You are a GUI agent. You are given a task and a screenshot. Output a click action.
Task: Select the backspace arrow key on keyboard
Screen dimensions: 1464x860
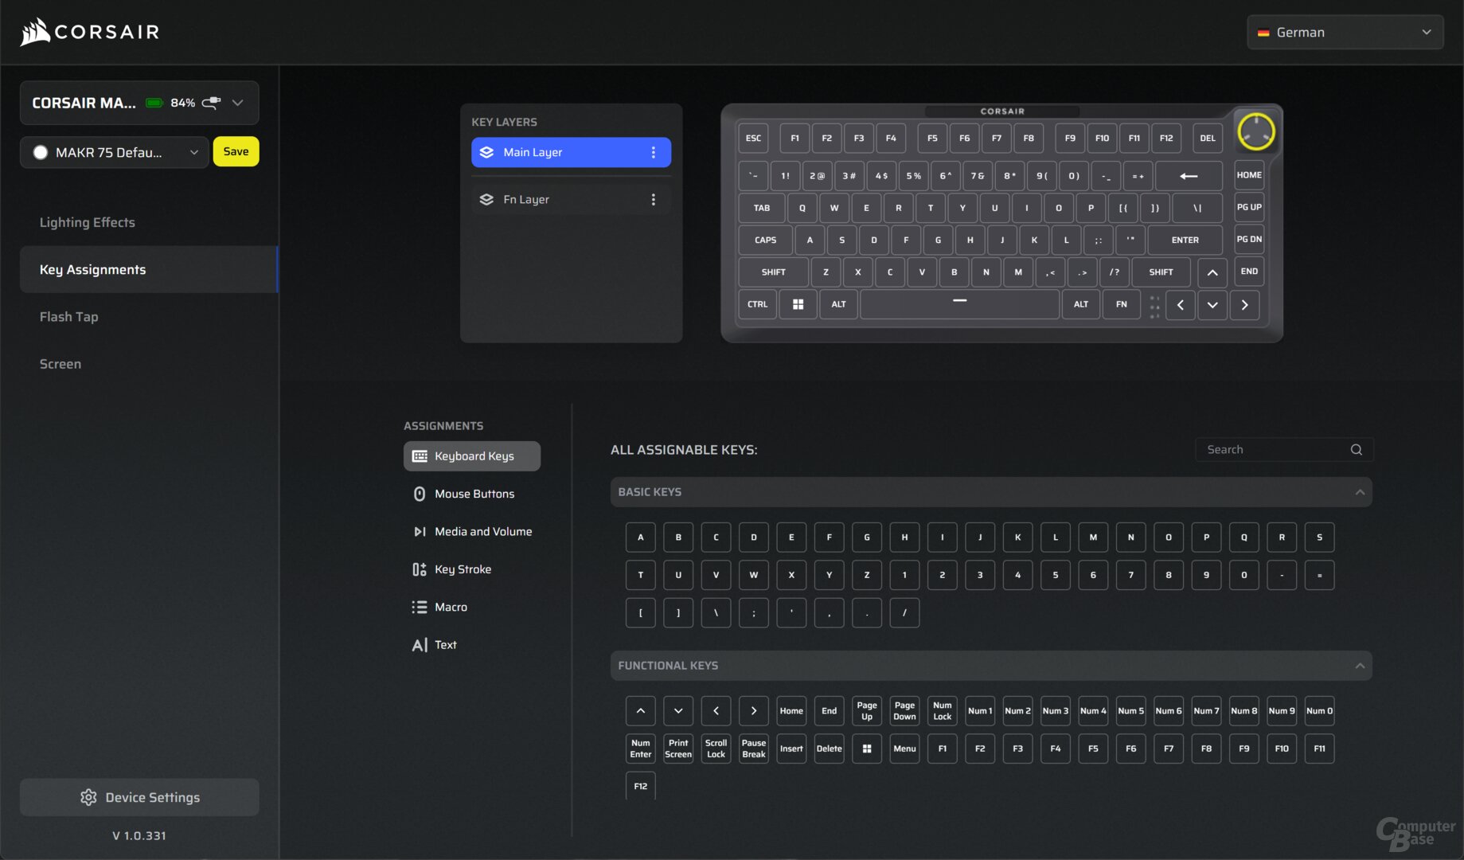(1189, 176)
